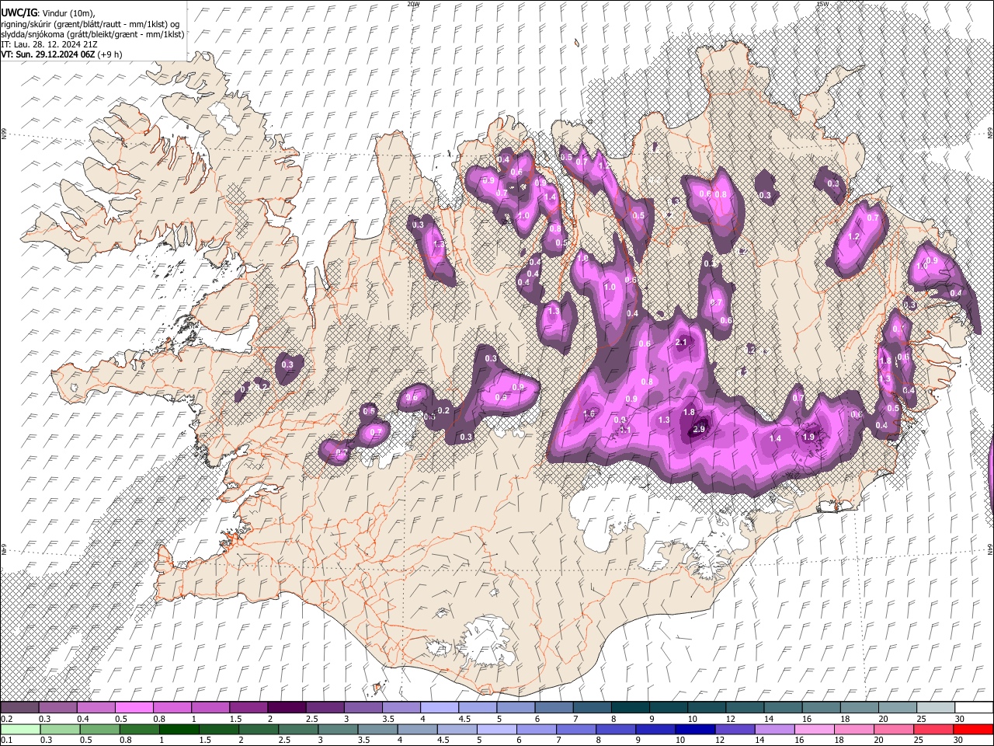Image resolution: width=994 pixels, height=746 pixels.
Task: Select the lower legend swatch between 14 and 16
Action: click(x=774, y=729)
